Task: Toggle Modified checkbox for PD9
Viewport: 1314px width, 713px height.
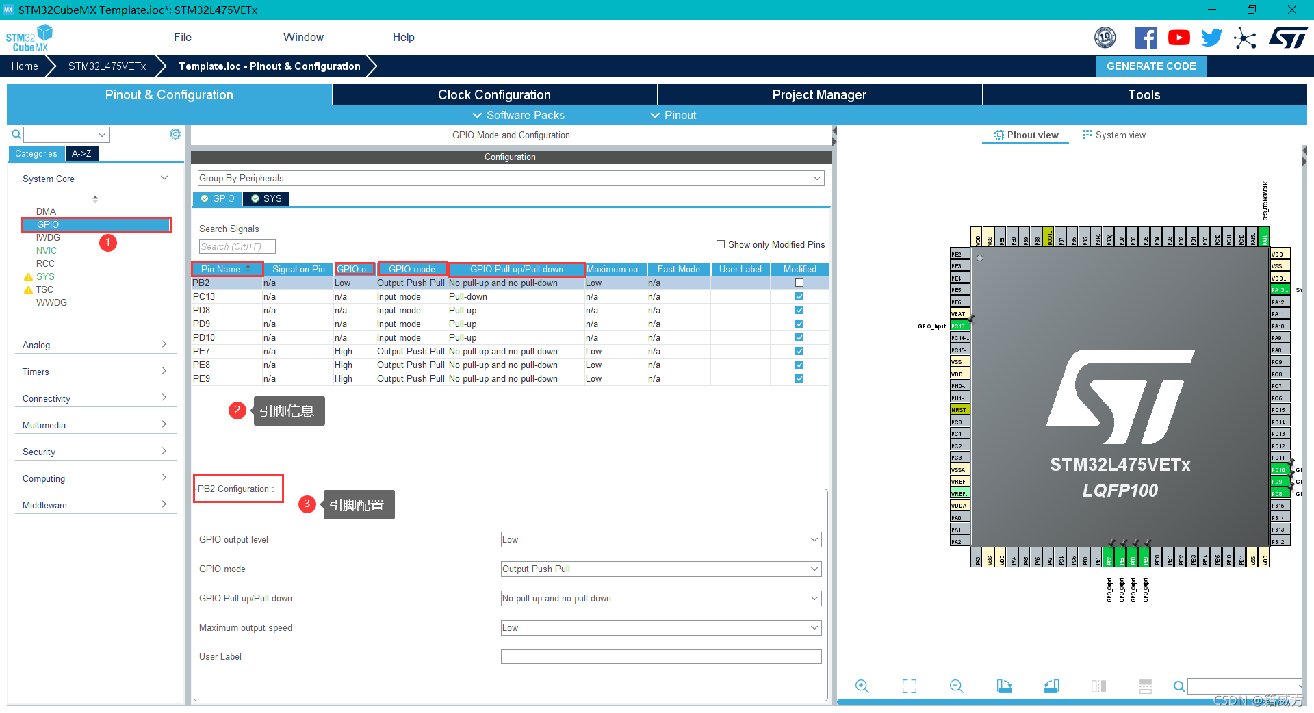Action: pyautogui.click(x=799, y=324)
